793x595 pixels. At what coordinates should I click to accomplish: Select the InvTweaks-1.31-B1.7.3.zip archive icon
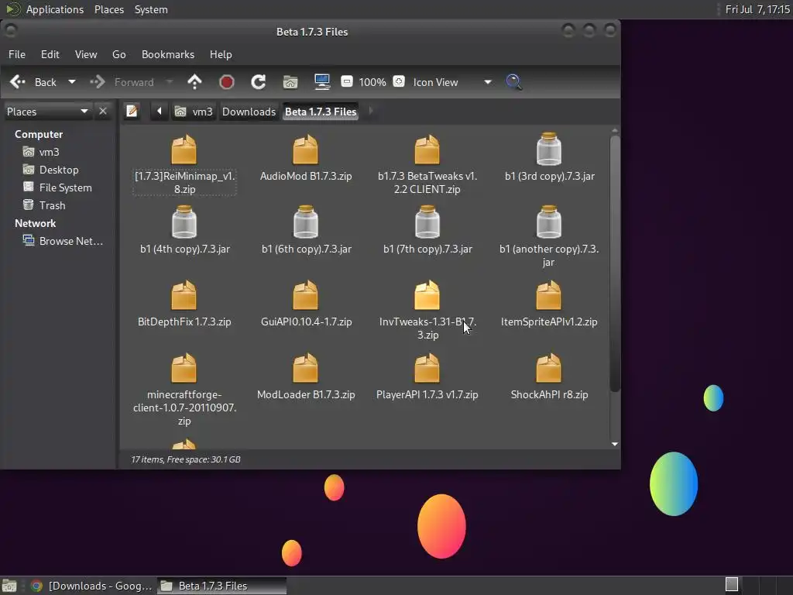[427, 295]
